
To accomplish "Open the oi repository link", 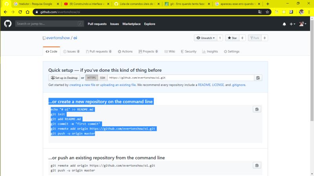I will pyautogui.click(x=75, y=38).
